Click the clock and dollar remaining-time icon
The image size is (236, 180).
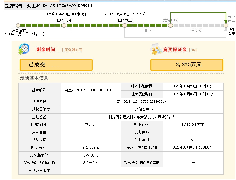point(24,49)
